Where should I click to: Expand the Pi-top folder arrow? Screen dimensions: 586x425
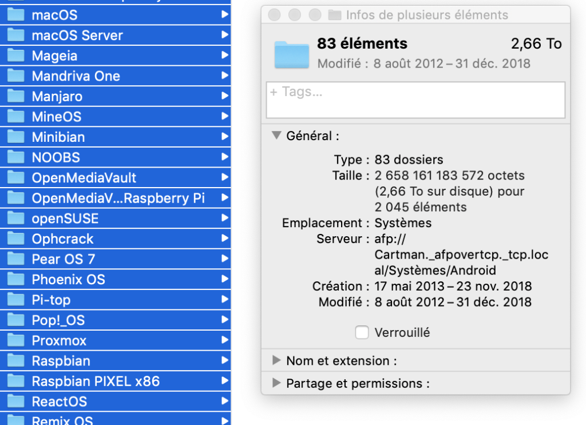(x=224, y=299)
